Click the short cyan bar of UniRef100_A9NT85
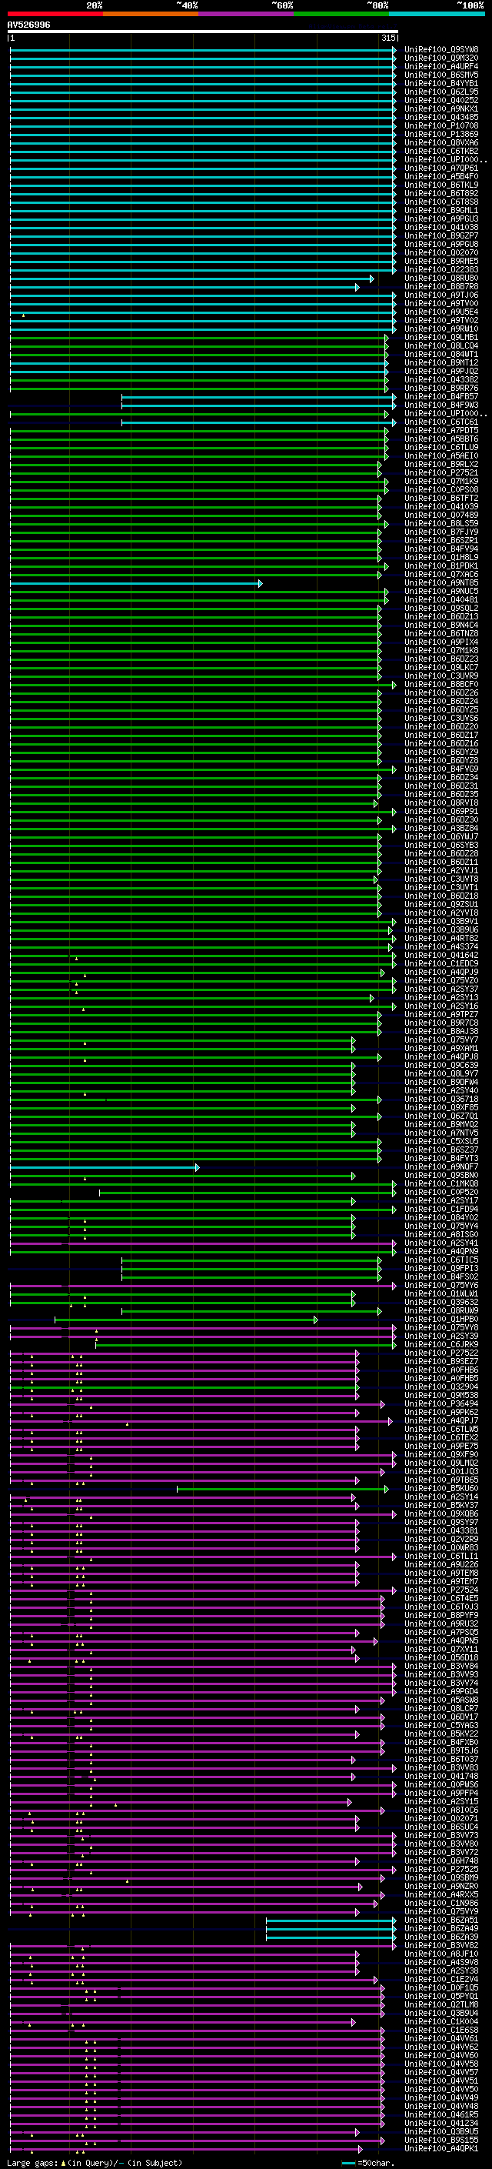 tap(136, 583)
